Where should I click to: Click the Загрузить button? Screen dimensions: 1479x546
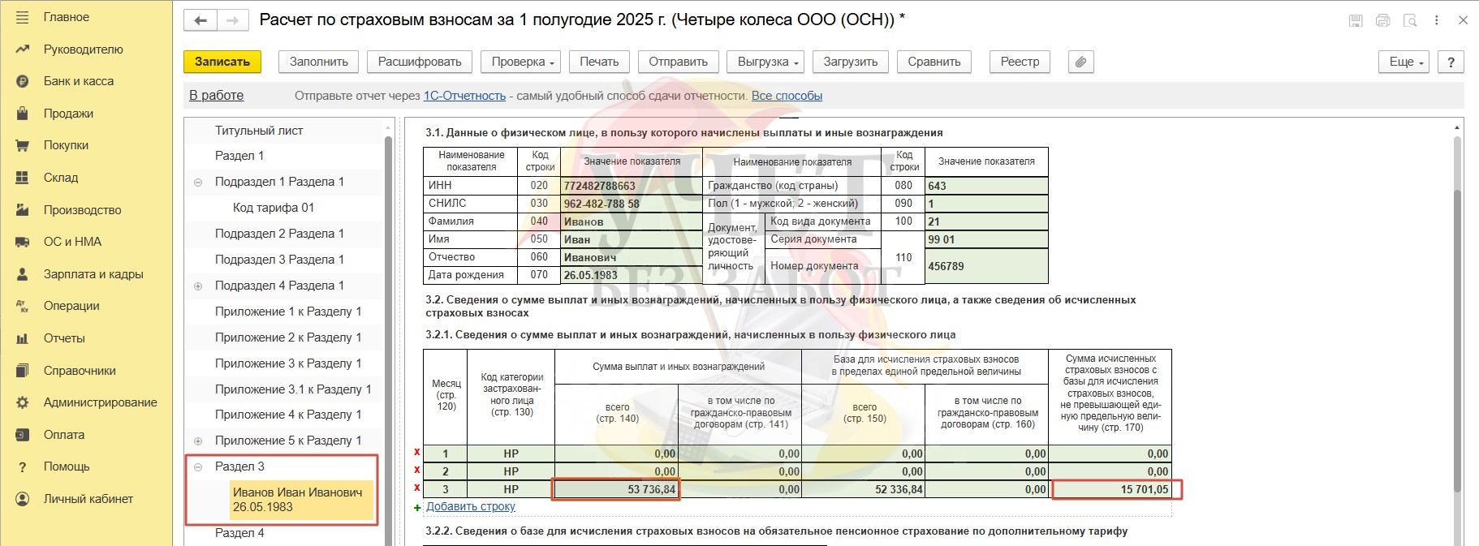tap(851, 62)
